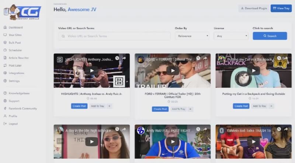This screenshot has height=163, width=295.
Task: Expand options button on Ford v Ferrari card
Action: click(x=190, y=109)
